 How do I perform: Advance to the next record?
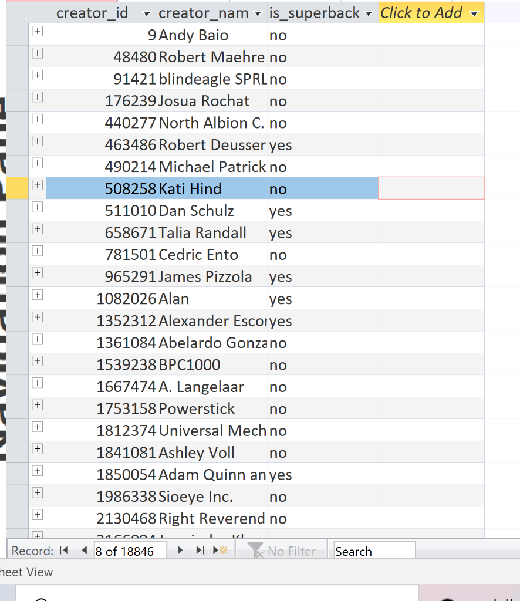(x=180, y=550)
